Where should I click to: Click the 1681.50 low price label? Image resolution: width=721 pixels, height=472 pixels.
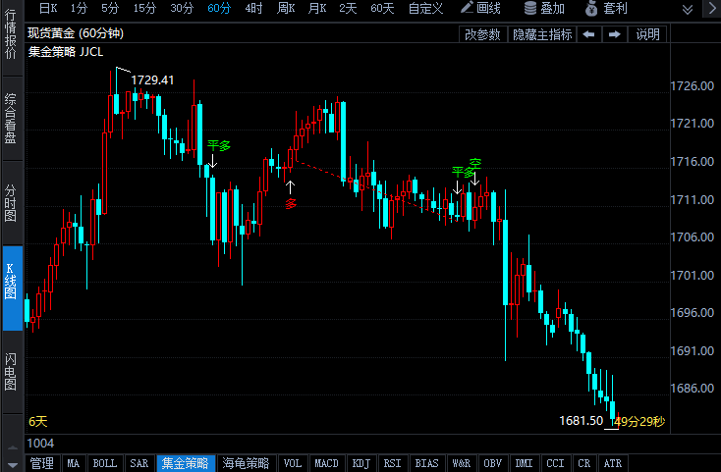[581, 421]
